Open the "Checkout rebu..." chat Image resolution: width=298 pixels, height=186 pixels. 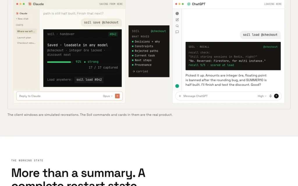(x=26, y=43)
